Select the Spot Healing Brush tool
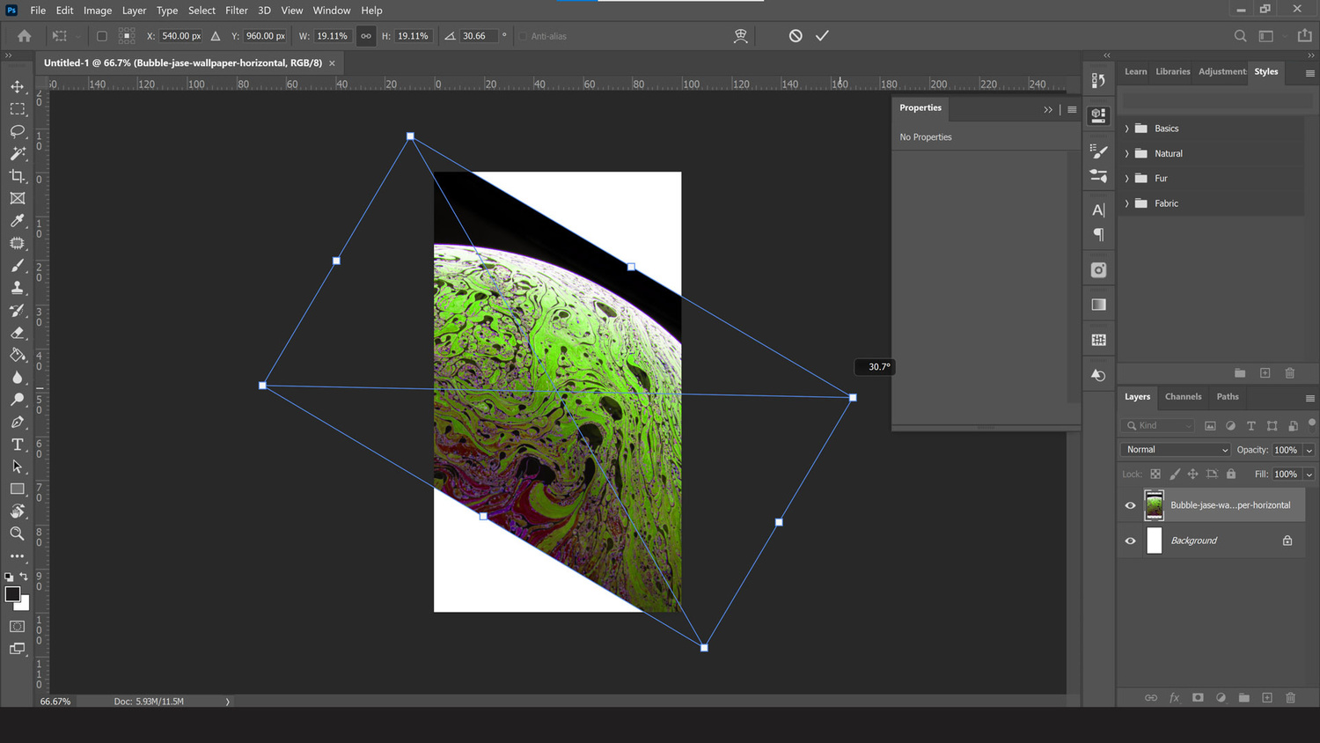The width and height of the screenshot is (1320, 743). coord(17,243)
